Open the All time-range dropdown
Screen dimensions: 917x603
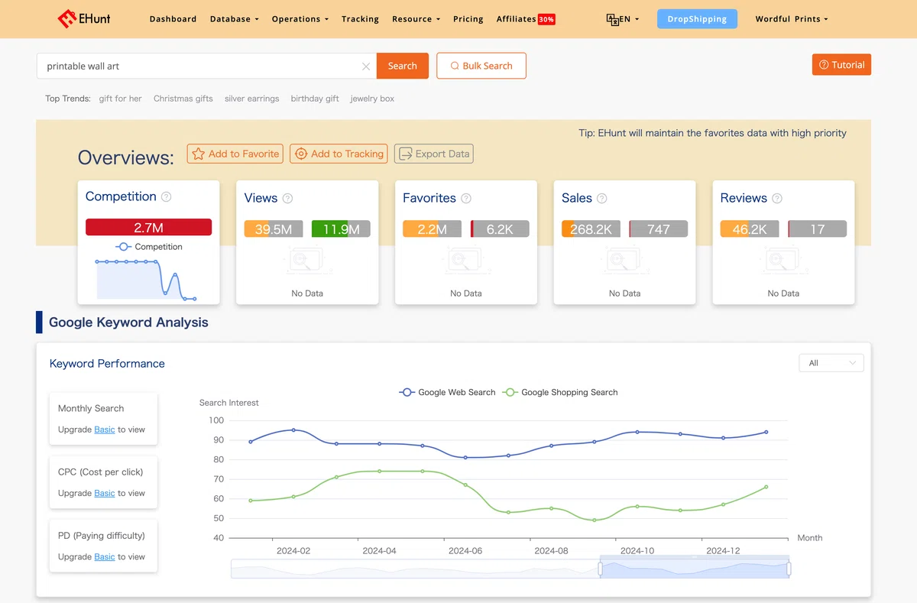click(x=831, y=363)
